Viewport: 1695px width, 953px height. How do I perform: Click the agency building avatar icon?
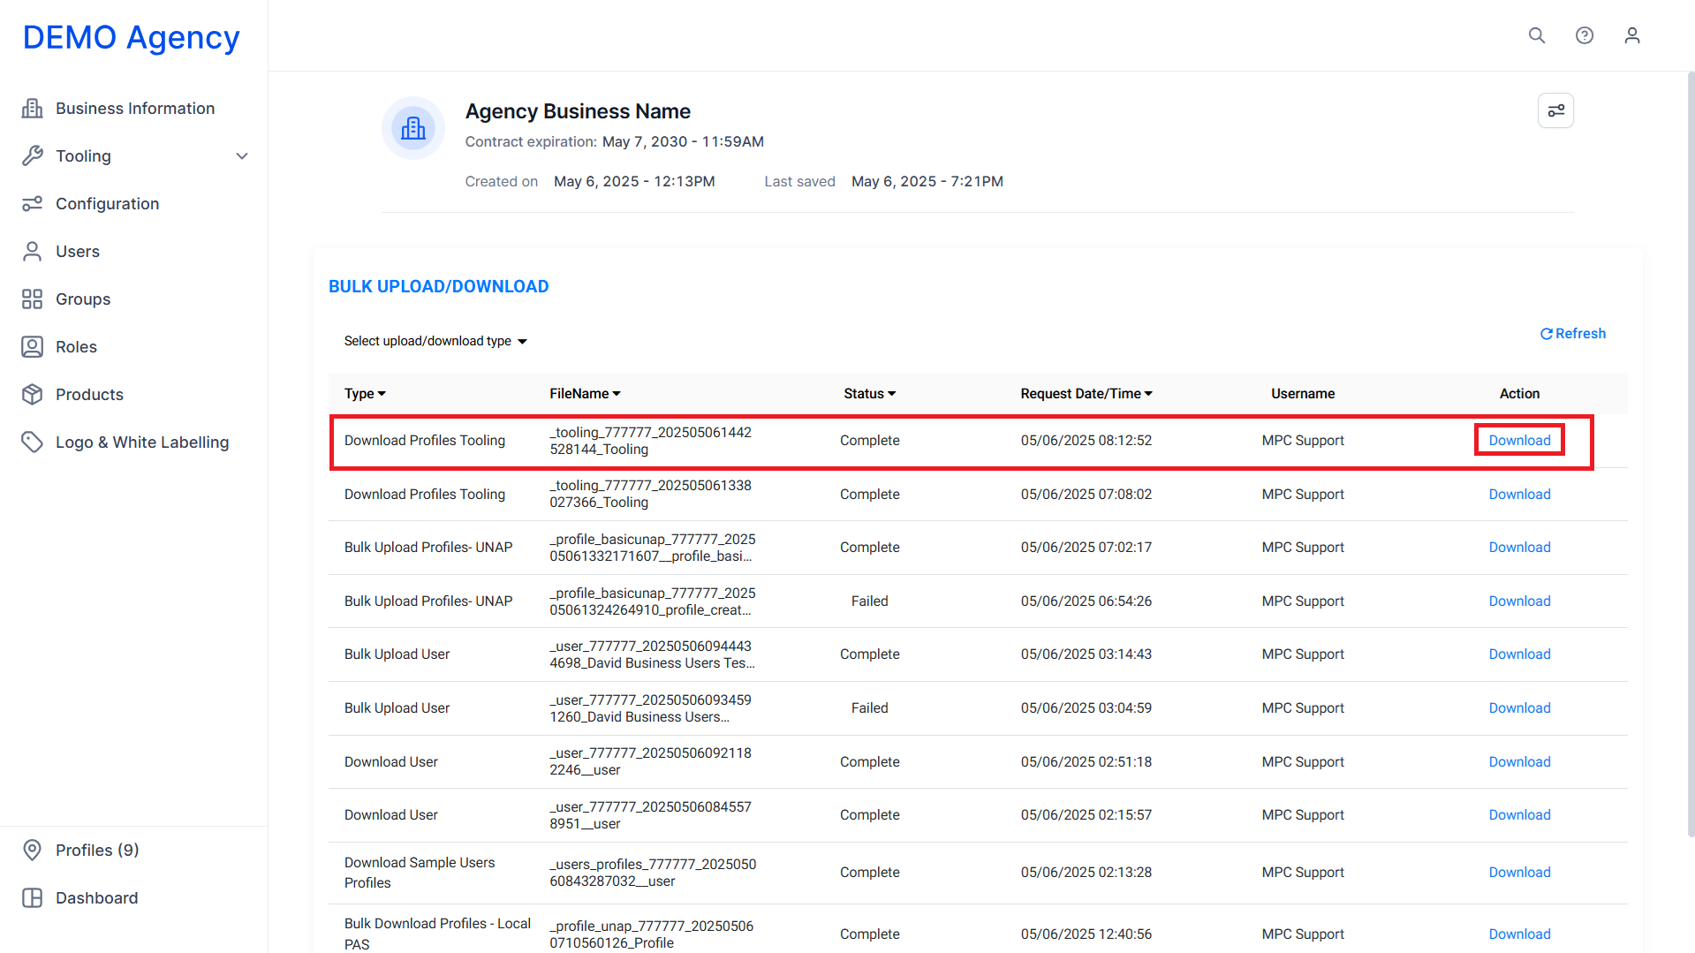413,128
